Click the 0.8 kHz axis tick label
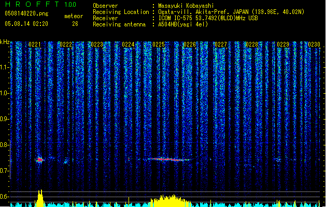Screen dimensions: 326x207 coord(5,145)
